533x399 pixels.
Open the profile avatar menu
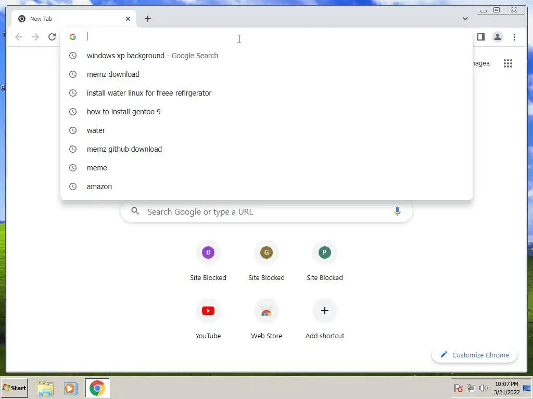coord(497,37)
